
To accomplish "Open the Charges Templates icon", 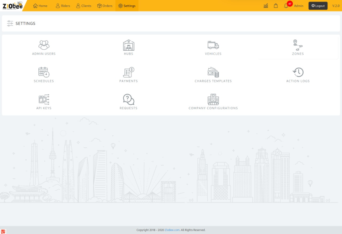I will point(213,71).
